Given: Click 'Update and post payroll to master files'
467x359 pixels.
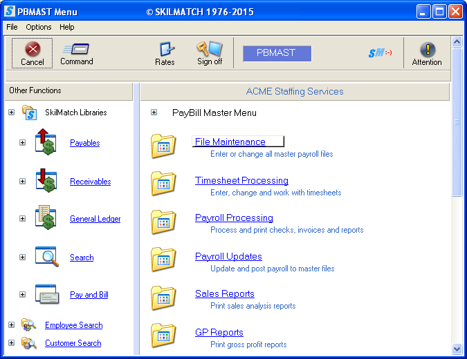Looking at the screenshot, I should (272, 269).
